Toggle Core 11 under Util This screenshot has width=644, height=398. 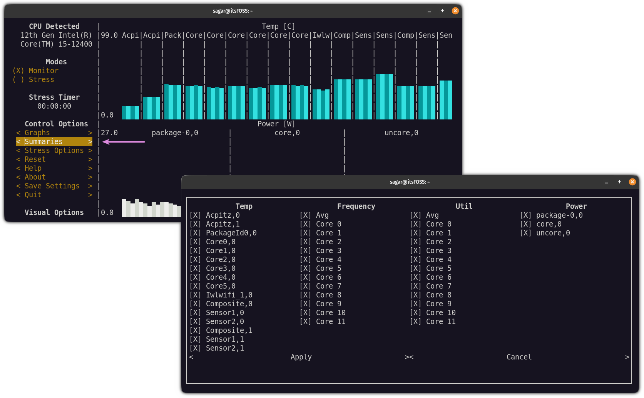(x=415, y=321)
